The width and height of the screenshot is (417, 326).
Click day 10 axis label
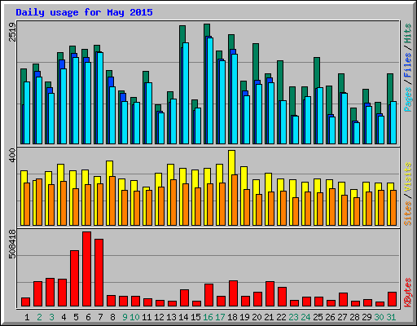(x=134, y=317)
